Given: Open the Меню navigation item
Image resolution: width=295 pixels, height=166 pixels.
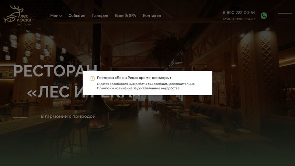Looking at the screenshot, I should pyautogui.click(x=56, y=15).
